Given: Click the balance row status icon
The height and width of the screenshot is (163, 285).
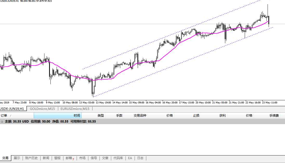Looking at the screenshot, I should [2, 121].
